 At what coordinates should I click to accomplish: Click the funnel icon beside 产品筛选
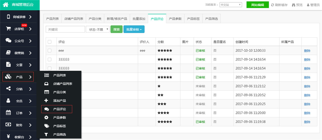[x=46, y=134]
